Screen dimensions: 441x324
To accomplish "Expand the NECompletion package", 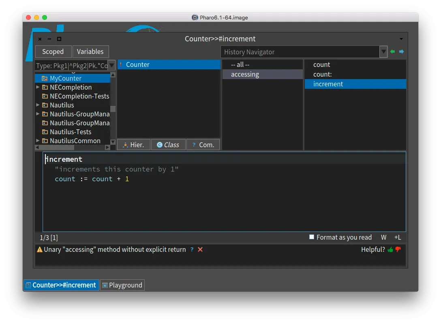I will tap(38, 87).
